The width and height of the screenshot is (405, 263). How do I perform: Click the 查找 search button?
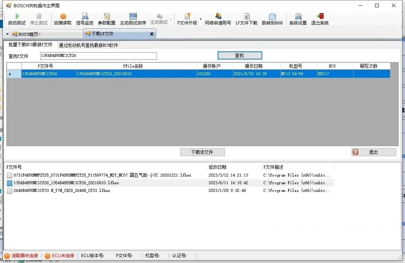(240, 55)
